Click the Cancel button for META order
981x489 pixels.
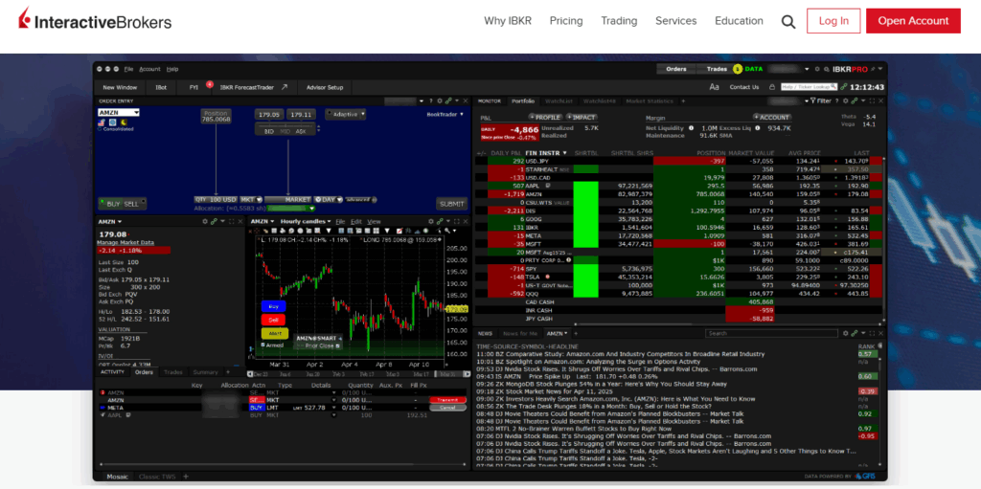[448, 407]
